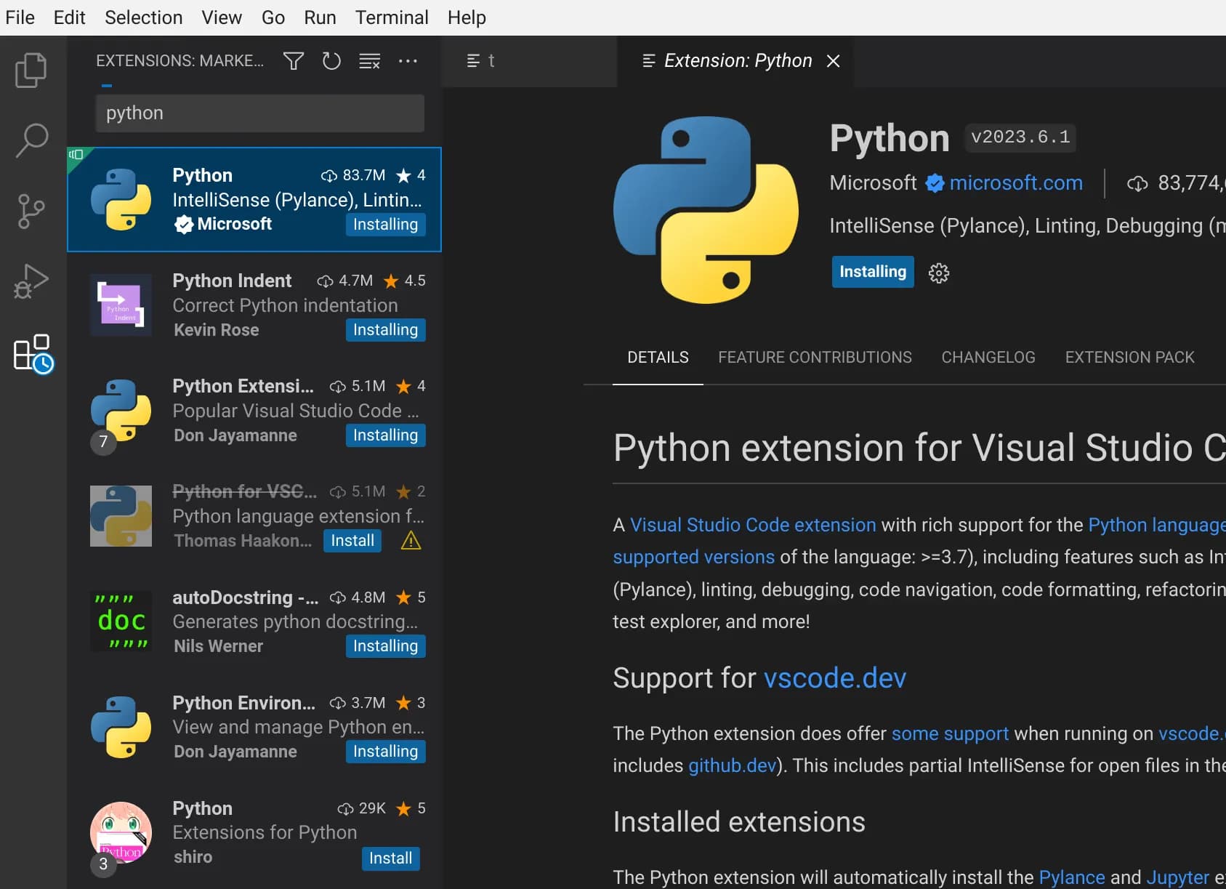Click the python search input field

259,113
